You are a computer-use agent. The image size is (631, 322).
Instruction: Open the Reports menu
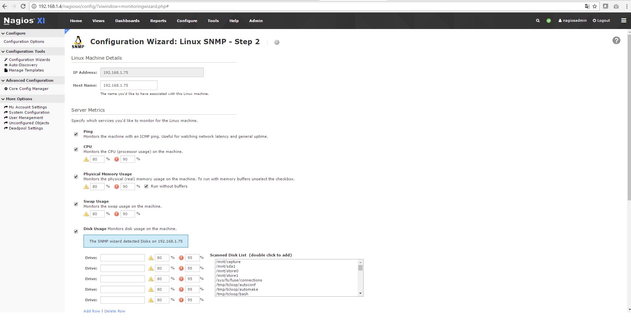click(158, 20)
